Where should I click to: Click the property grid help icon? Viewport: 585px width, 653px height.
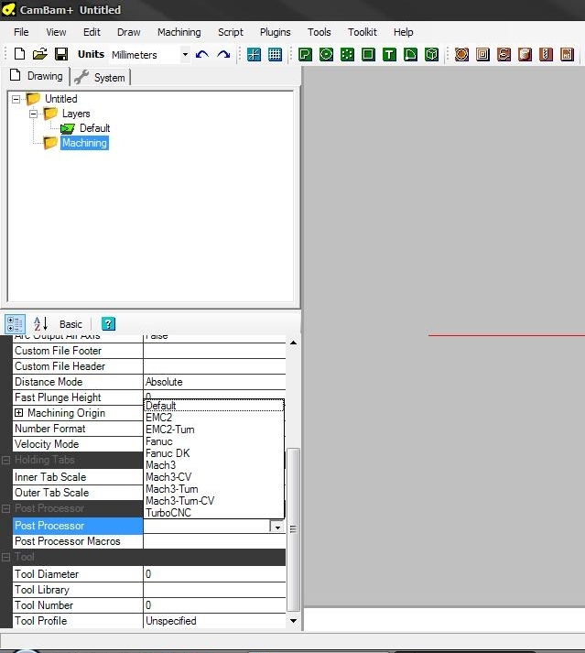coord(108,324)
